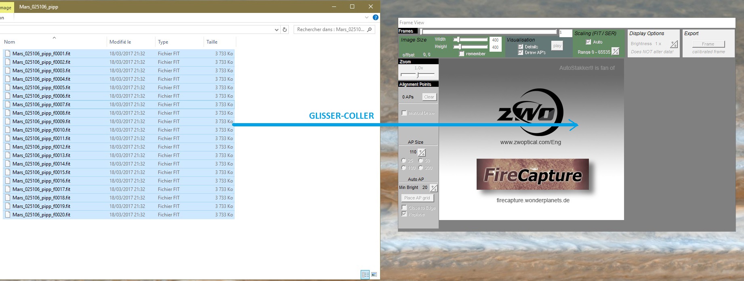Toggle the Details checkbox in Visualisation
The height and width of the screenshot is (281, 744).
point(521,47)
